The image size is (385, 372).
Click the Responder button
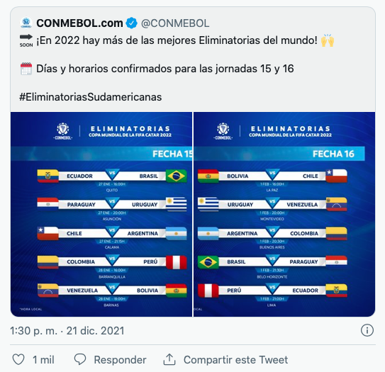coord(120,360)
